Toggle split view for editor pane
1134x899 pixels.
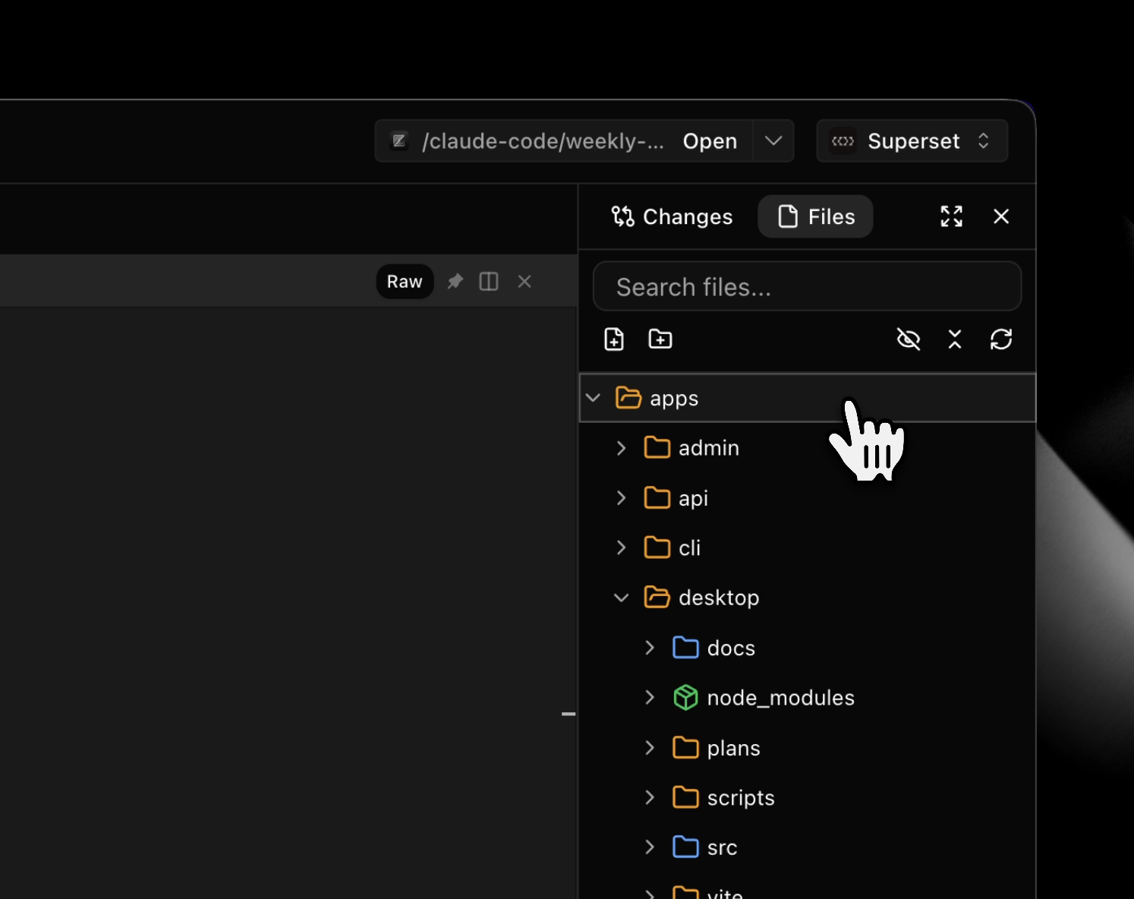[489, 282]
